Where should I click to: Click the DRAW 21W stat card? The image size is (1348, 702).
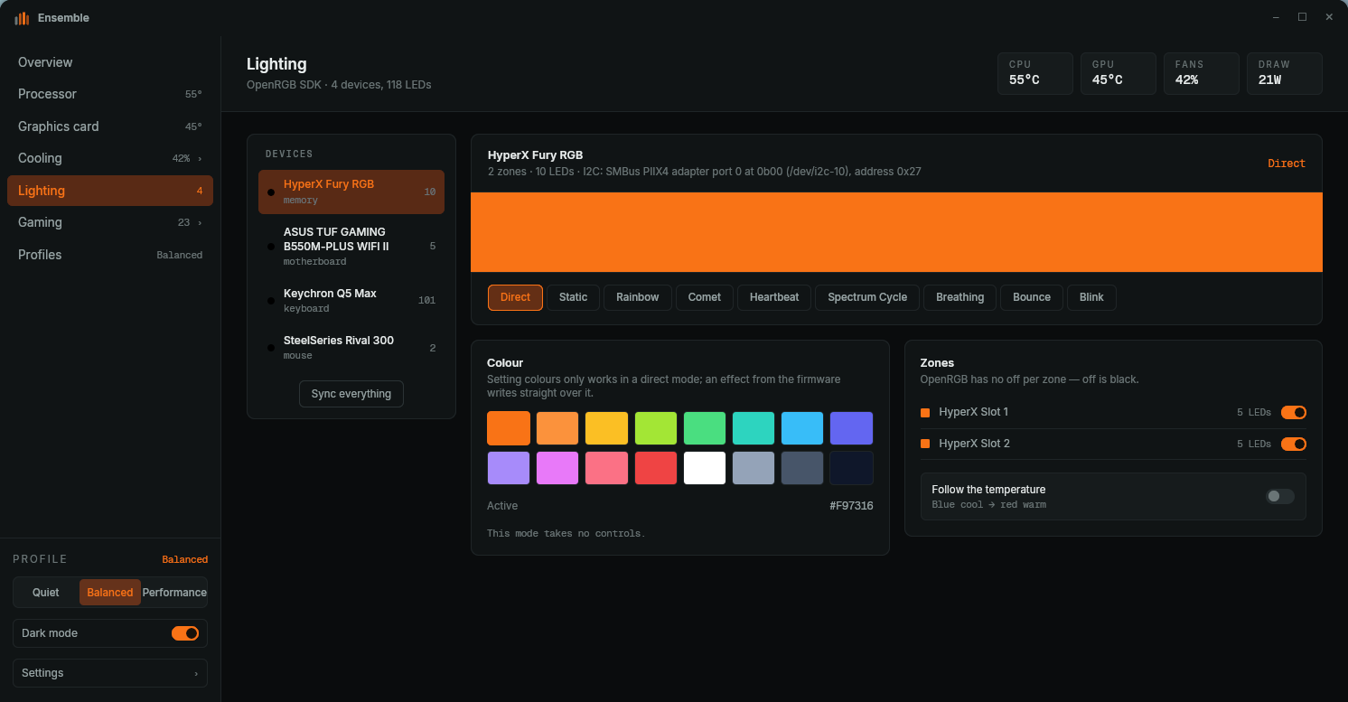(x=1285, y=73)
